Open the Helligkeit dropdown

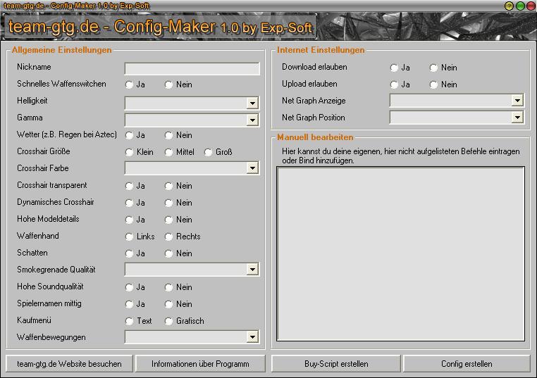(x=252, y=103)
